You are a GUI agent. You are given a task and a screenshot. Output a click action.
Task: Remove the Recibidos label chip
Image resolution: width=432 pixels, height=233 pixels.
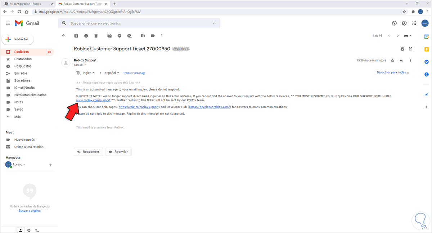tap(188, 49)
